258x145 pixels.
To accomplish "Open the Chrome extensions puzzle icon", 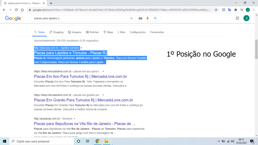I will (x=236, y=10).
